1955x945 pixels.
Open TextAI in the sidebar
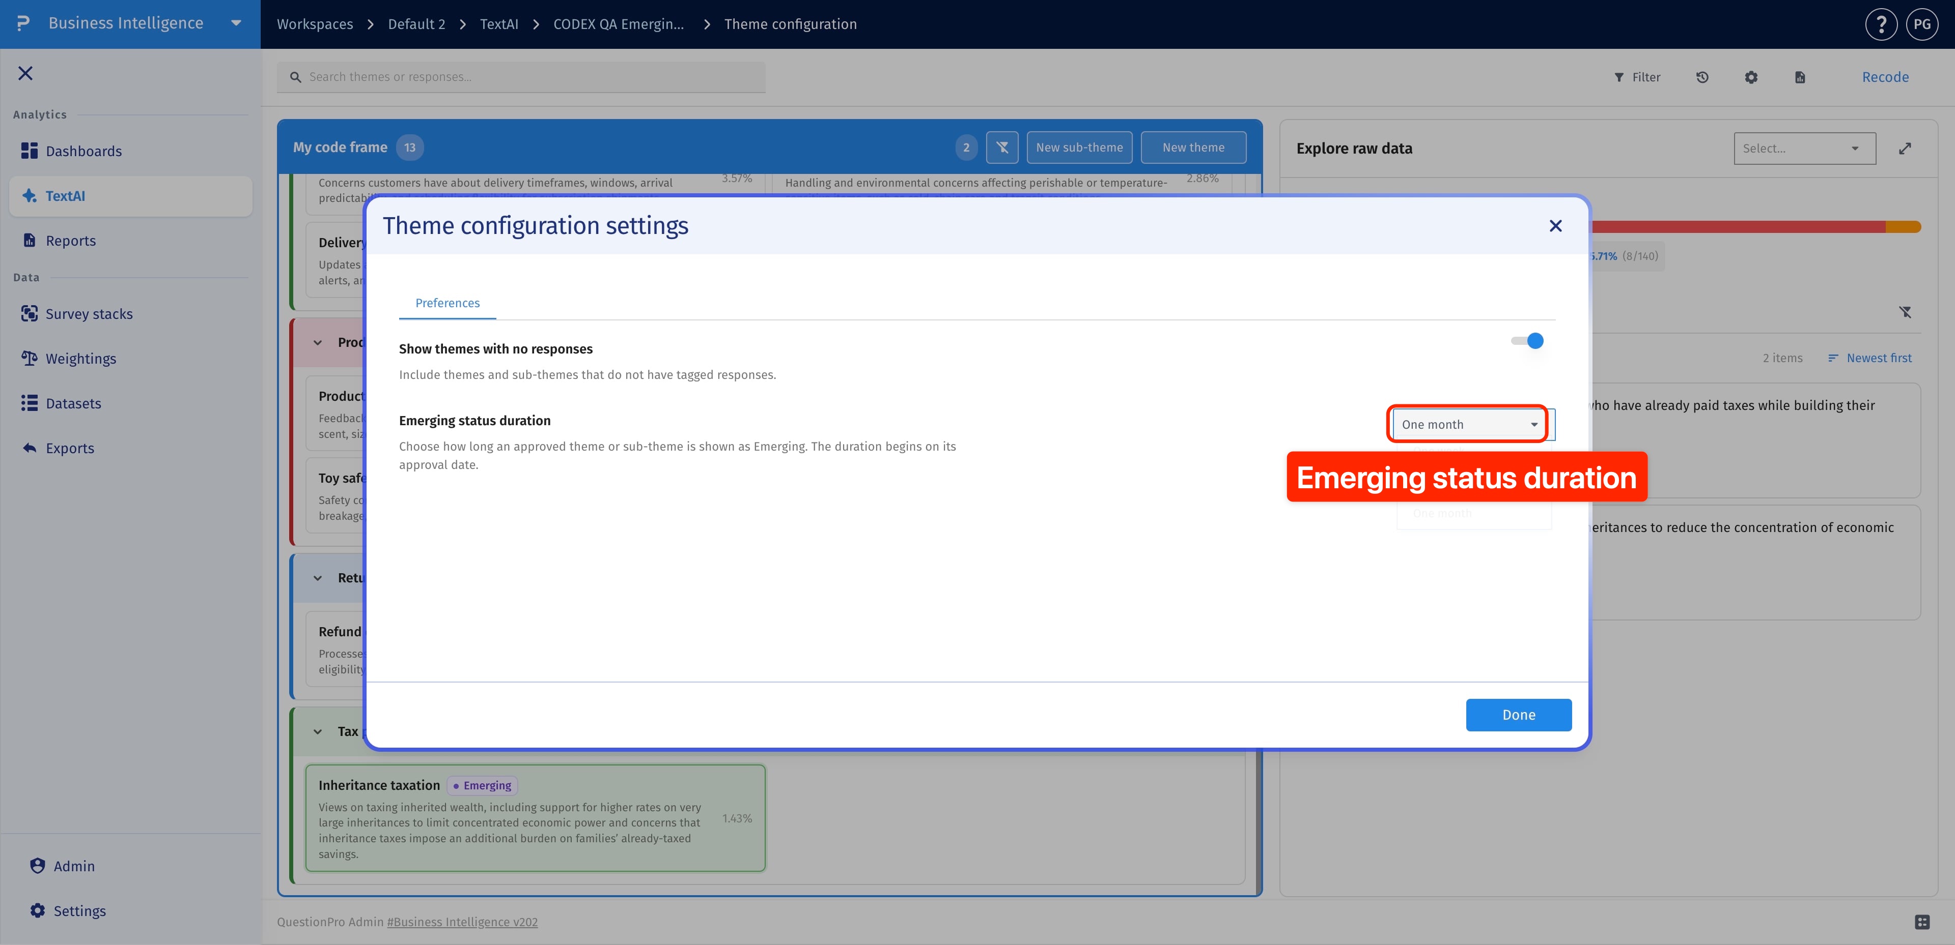pyautogui.click(x=130, y=196)
